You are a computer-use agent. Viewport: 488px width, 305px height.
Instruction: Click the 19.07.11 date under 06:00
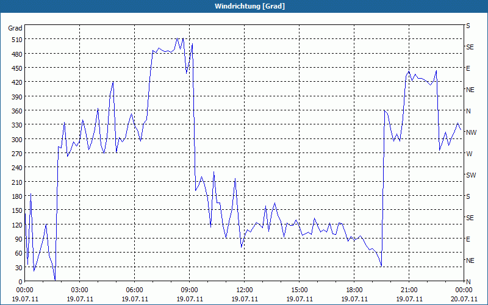click(x=134, y=299)
